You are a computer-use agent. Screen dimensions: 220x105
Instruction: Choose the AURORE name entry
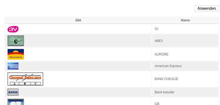point(161,54)
